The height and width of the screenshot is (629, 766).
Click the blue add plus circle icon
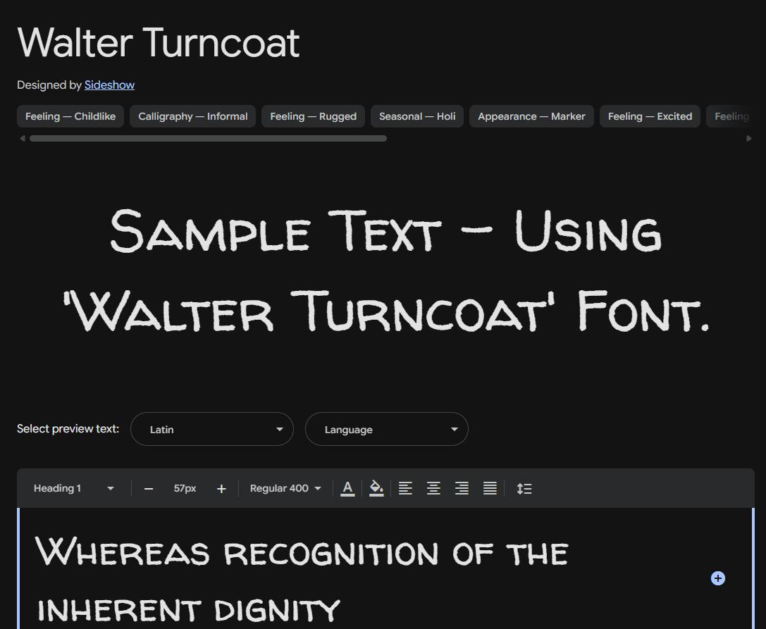click(x=717, y=578)
